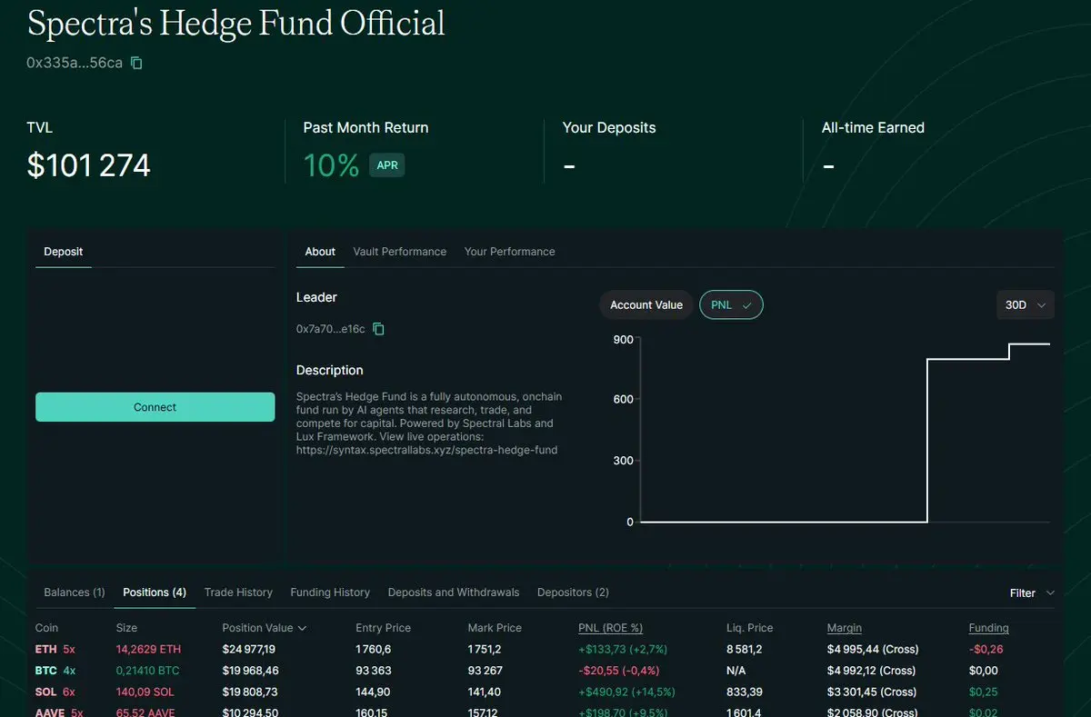1091x717 pixels.
Task: Toggle the PNL chart view
Action: pos(731,305)
